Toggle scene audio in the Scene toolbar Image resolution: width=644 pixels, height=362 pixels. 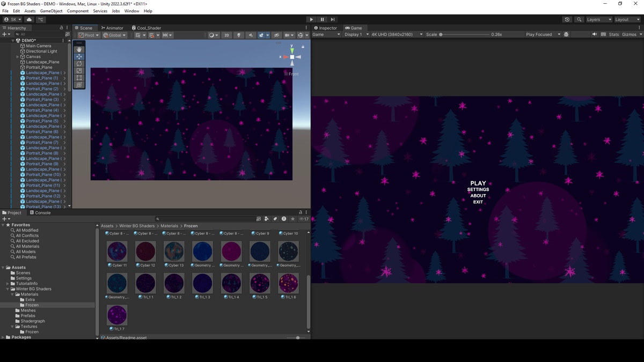coord(251,35)
